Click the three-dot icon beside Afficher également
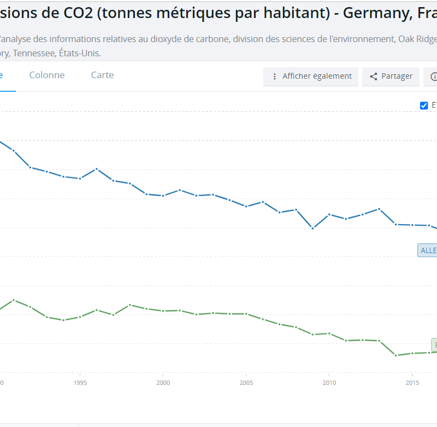The image size is (437, 427). 275,77
